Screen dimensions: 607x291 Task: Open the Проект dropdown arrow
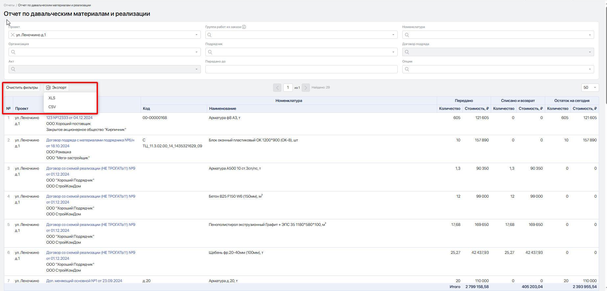(x=197, y=35)
